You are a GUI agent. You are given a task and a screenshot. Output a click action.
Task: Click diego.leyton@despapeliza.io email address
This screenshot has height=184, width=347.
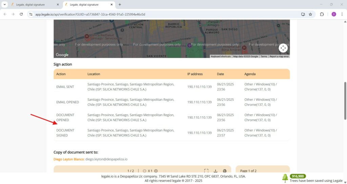click(106, 159)
